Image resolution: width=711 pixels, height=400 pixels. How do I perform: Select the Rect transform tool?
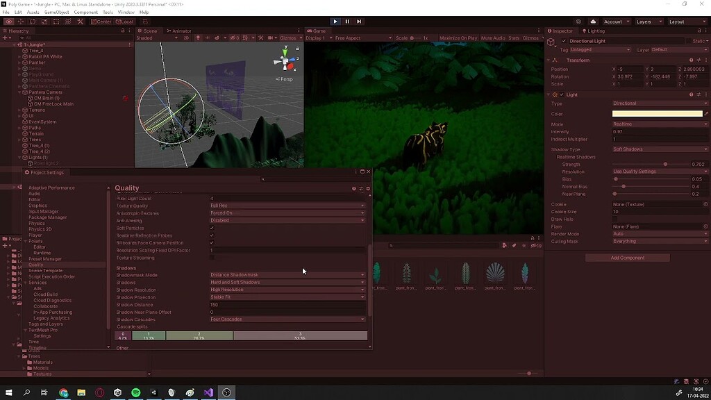[56, 22]
